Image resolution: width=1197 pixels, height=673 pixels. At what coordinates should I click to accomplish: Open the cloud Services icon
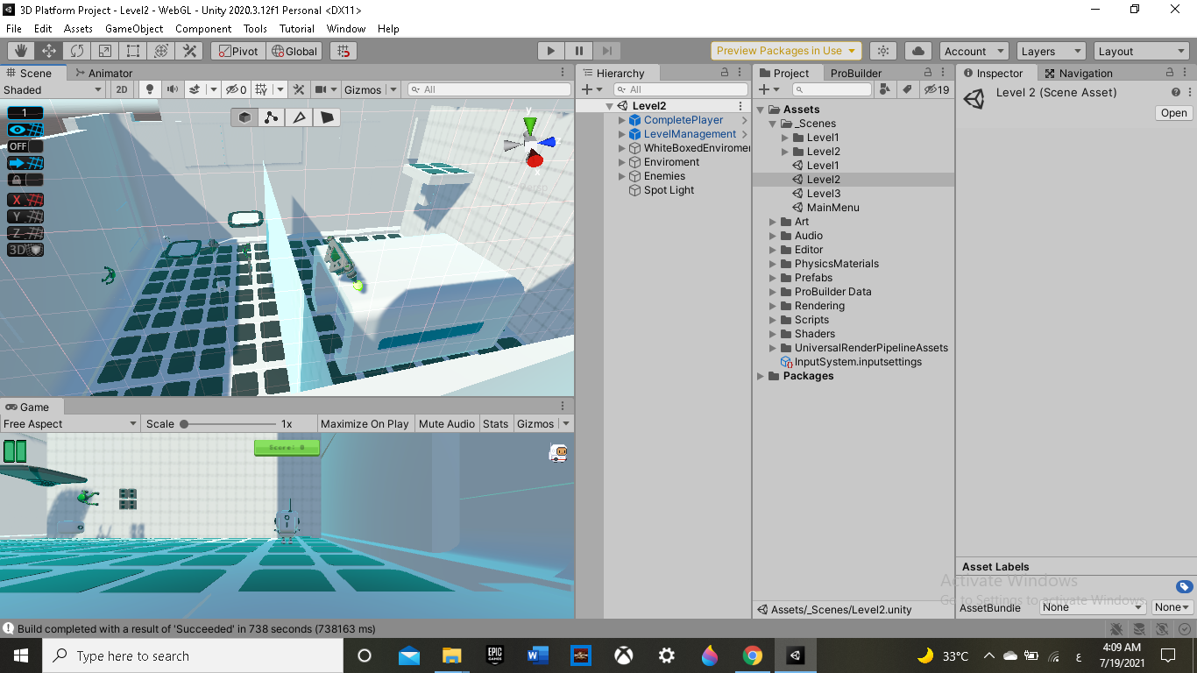coord(918,51)
